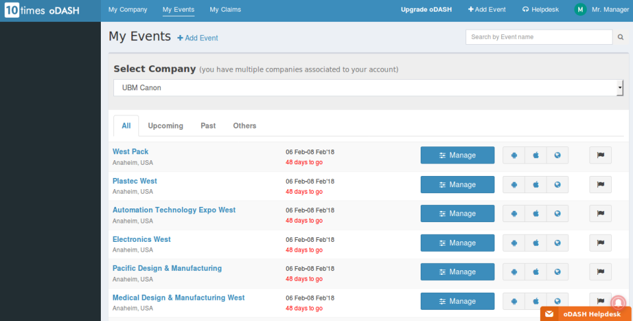633x321 pixels.
Task: Go to My Company menu item
Action: coord(128,10)
